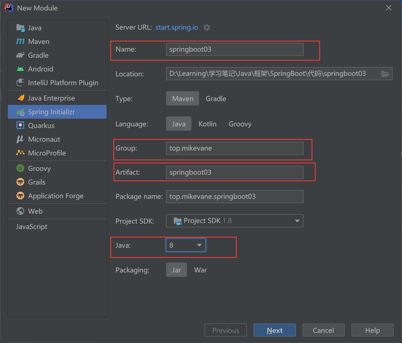Image resolution: width=402 pixels, height=343 pixels.
Task: Click the IntelliJ Platform Plugin icon
Action: [x=20, y=83]
